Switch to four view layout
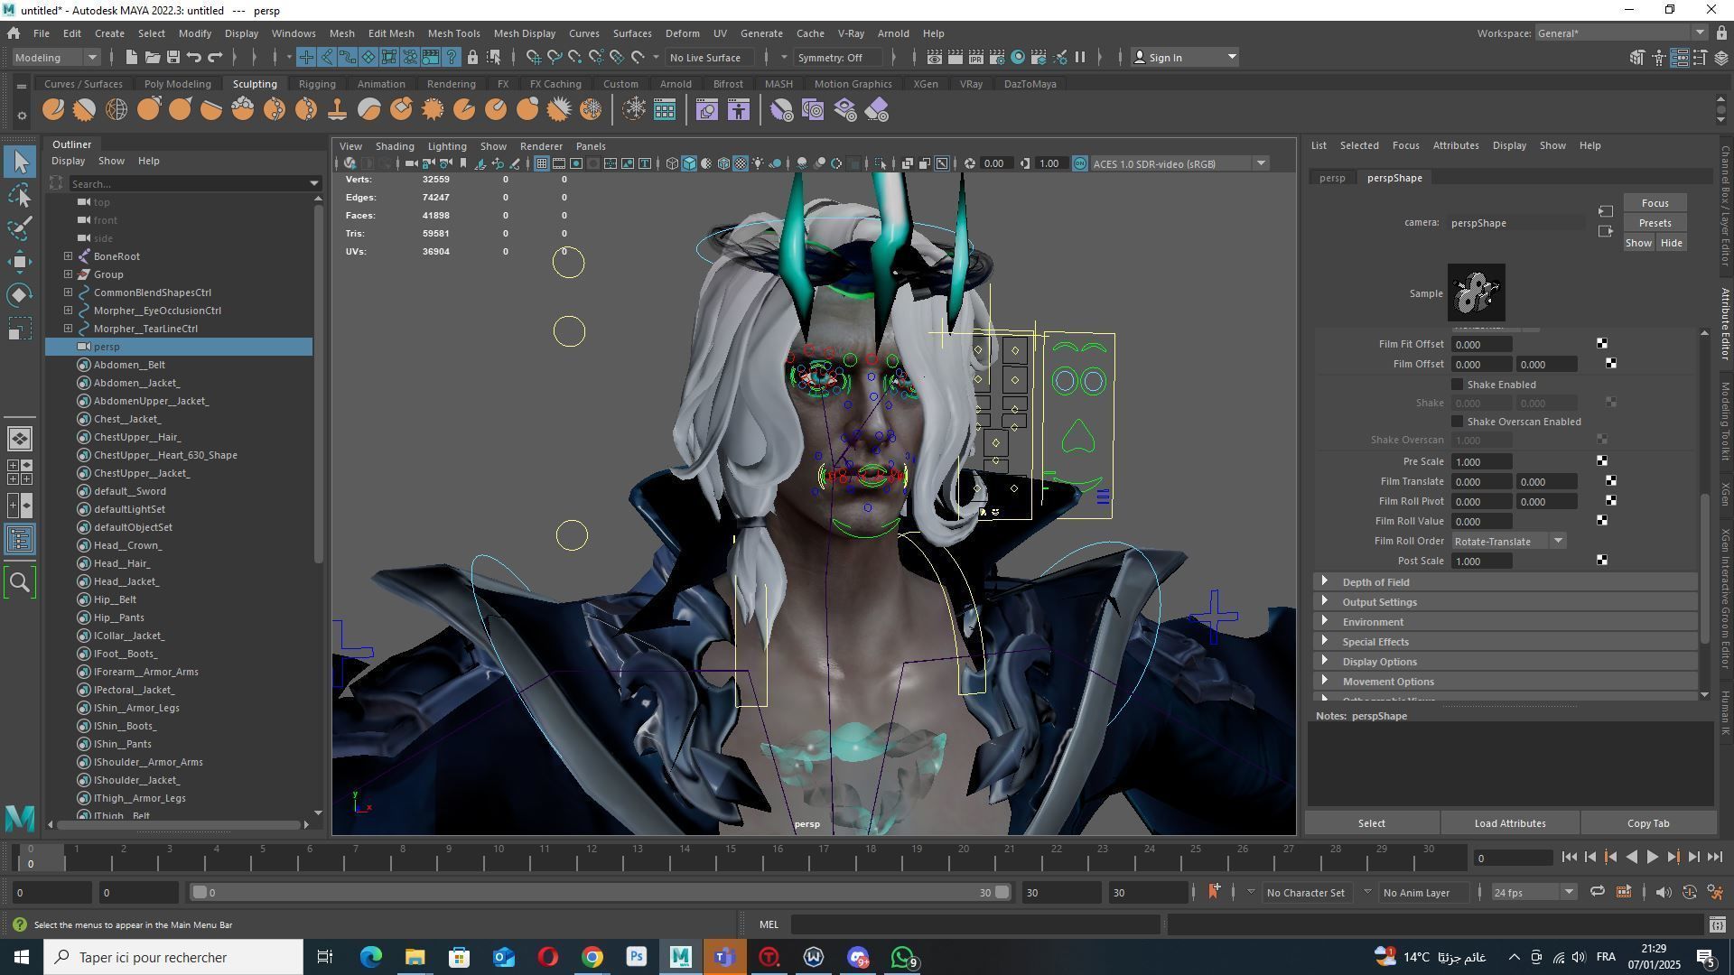The image size is (1734, 975). [20, 472]
